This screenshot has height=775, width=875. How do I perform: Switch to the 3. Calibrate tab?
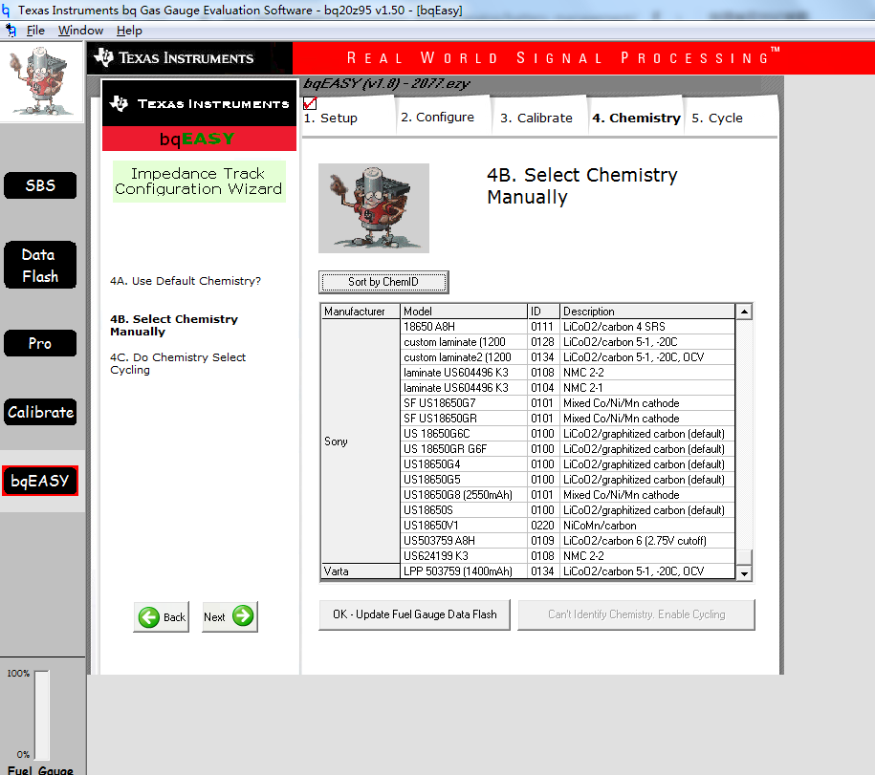point(538,118)
